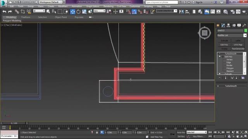This screenshot has height=139, width=248.
Task: Toggle the TurboSmooth modifier bulb in stack
Action: coord(220,54)
